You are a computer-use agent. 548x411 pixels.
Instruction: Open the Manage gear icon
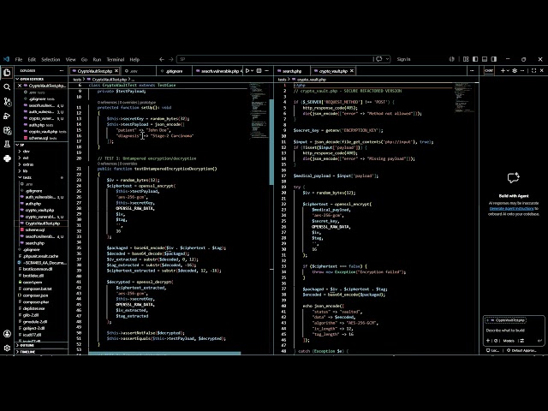coord(7,348)
